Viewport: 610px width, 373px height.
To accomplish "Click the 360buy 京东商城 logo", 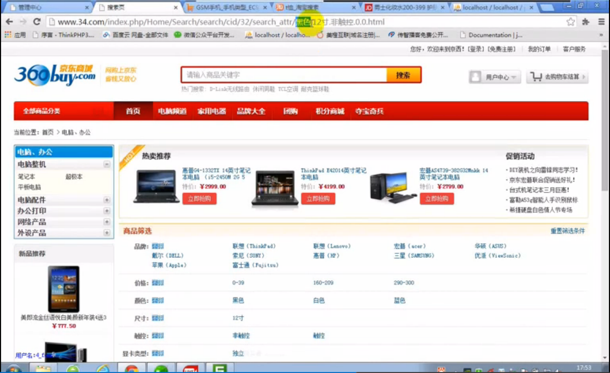I will point(55,75).
